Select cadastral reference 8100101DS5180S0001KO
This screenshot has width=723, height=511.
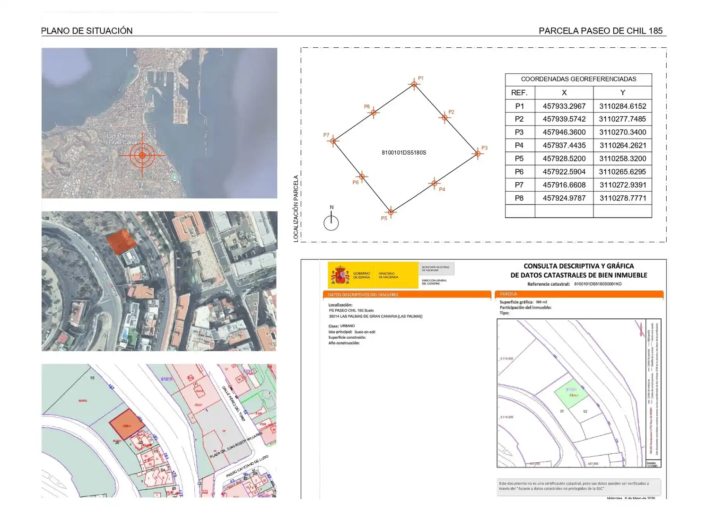598,284
